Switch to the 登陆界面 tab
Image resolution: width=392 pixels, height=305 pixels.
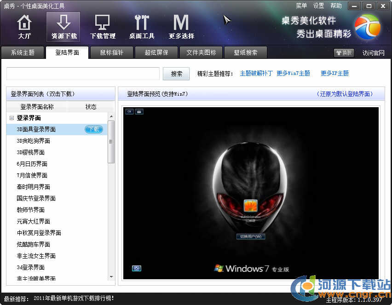point(67,52)
